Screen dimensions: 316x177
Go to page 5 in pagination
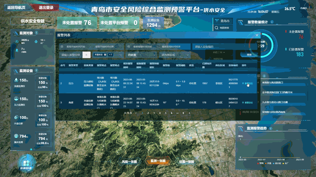(x=166, y=113)
